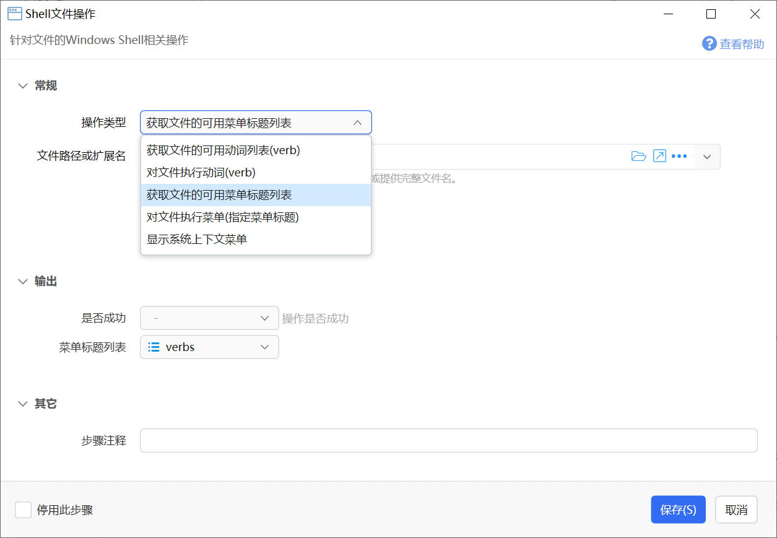Viewport: 777px width, 538px height.
Task: Open the 是否成功 output dropdown
Action: click(x=209, y=318)
